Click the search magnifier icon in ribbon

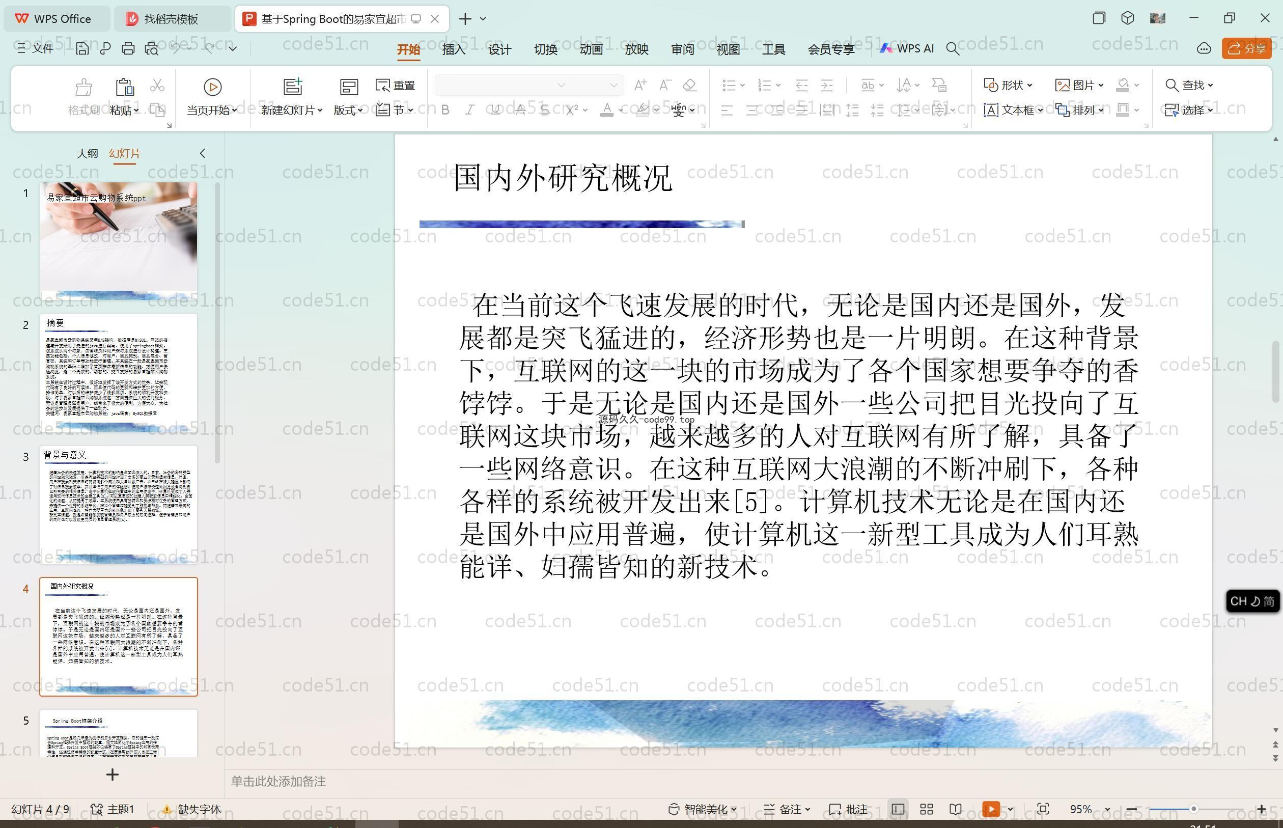[953, 49]
